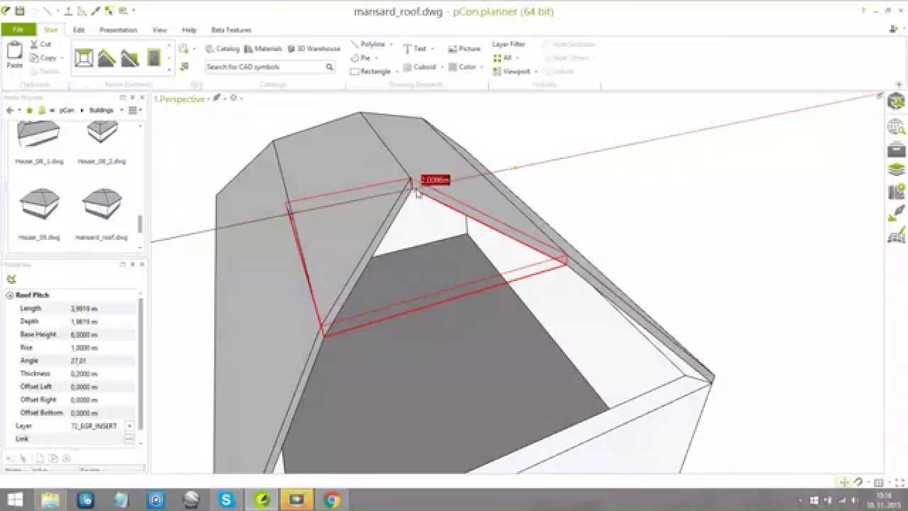Open the Catalog button

[222, 49]
